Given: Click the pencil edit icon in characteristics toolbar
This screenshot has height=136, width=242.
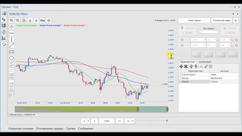Looking at the screenshot, I should point(206,66).
